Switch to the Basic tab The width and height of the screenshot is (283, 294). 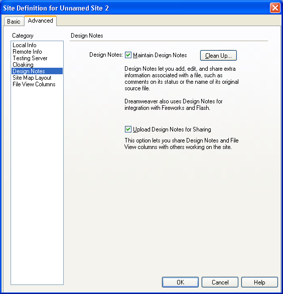pyautogui.click(x=14, y=22)
